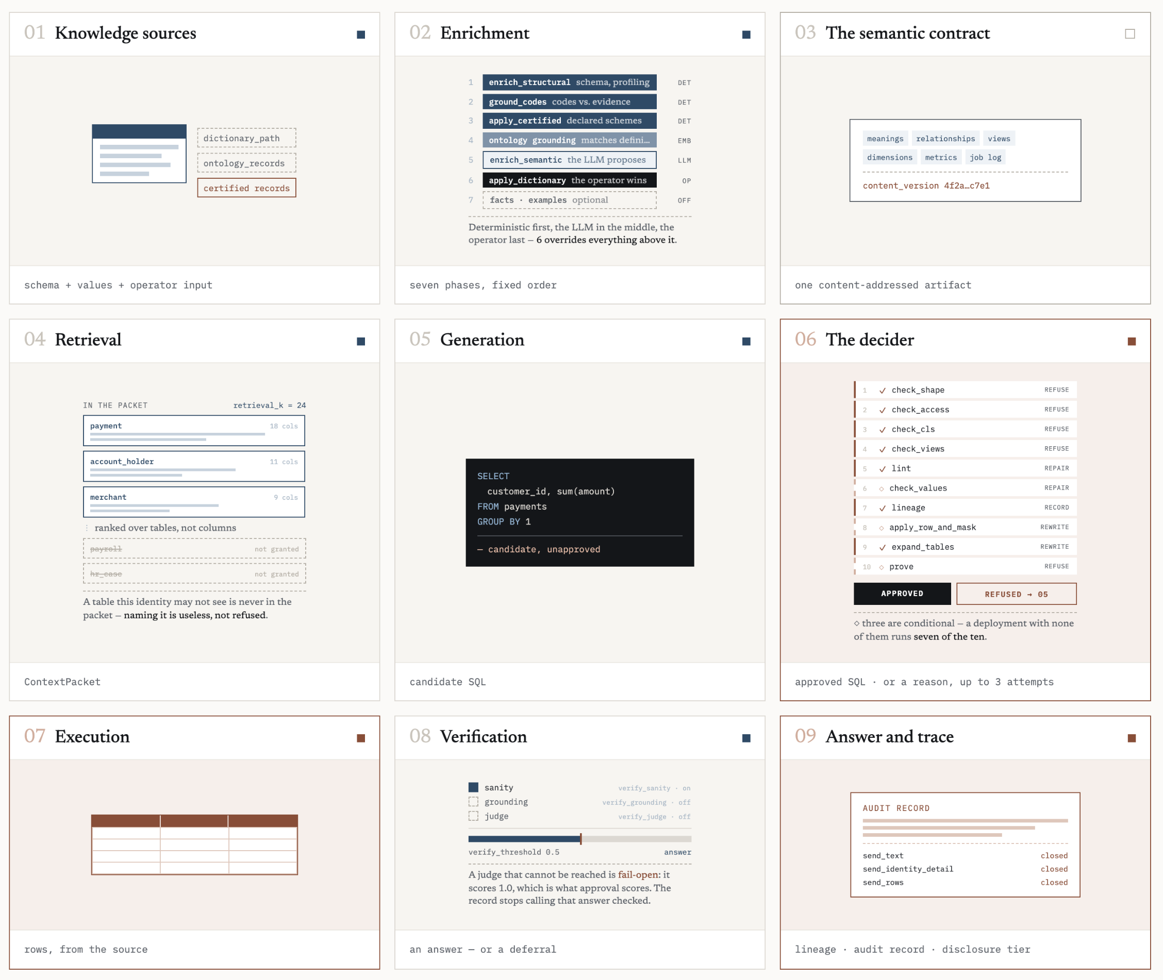Click the content_version 4f2a…c7e1 text
The height and width of the screenshot is (980, 1163).
click(x=926, y=185)
